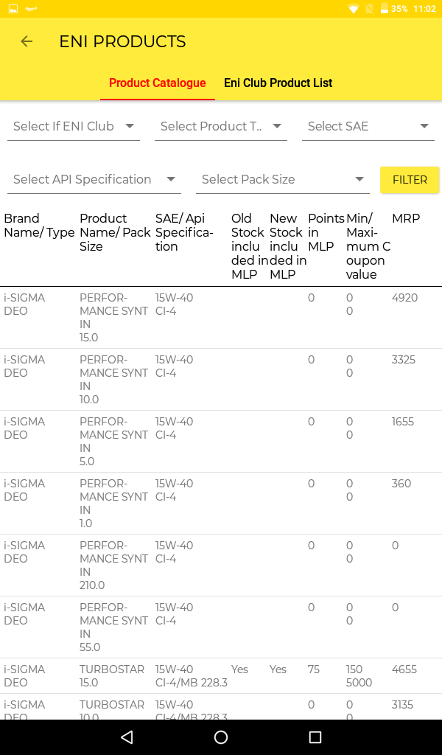Tap the battery icon in status bar
Image resolution: width=442 pixels, height=755 pixels.
[x=384, y=9]
